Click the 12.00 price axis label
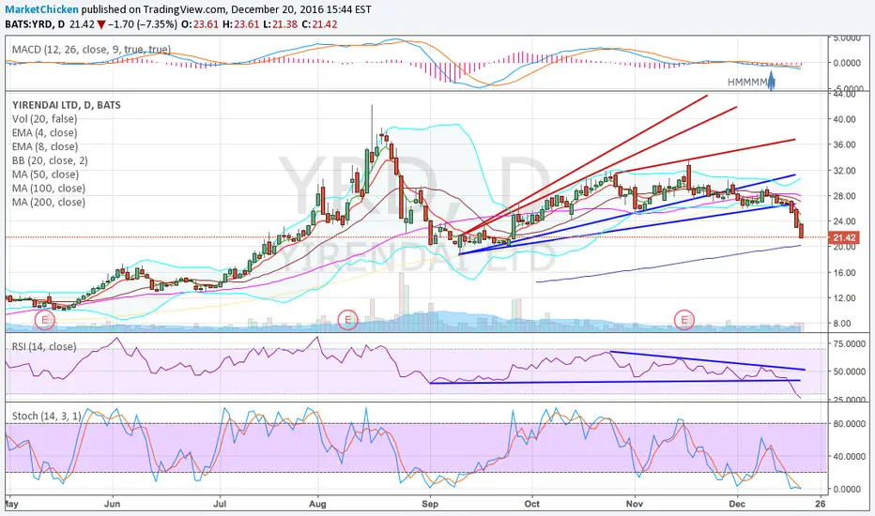Image resolution: width=875 pixels, height=516 pixels. point(844,298)
